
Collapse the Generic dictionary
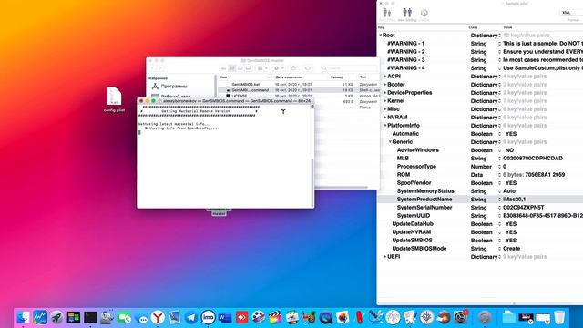pyautogui.click(x=390, y=142)
